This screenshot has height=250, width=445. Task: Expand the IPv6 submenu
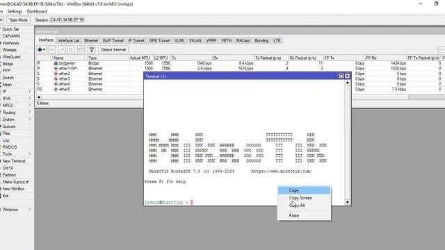tap(30, 99)
